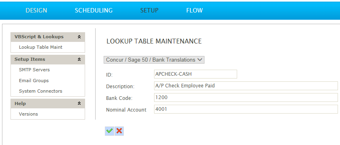
Task: Open the SETUP tab
Action: click(149, 10)
